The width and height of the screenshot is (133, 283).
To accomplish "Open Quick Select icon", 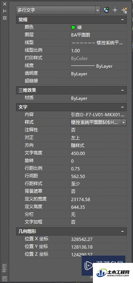I will (124, 10).
